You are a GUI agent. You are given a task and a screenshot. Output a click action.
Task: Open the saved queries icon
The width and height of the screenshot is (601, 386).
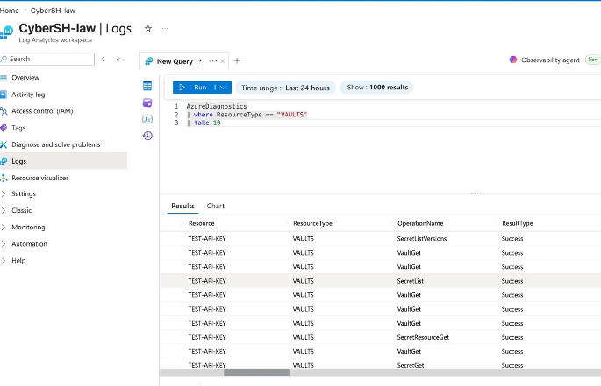(147, 102)
